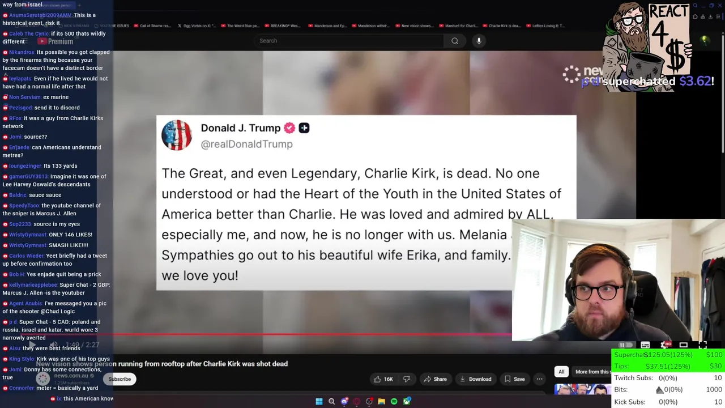Subscribe to the news.com.au channel
This screenshot has width=725, height=408.
click(120, 379)
